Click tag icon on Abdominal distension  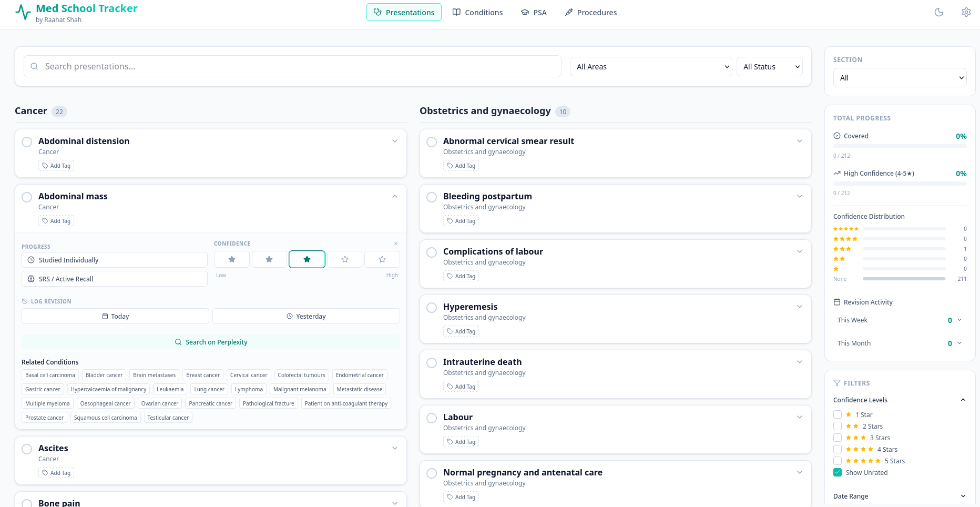pyautogui.click(x=45, y=166)
